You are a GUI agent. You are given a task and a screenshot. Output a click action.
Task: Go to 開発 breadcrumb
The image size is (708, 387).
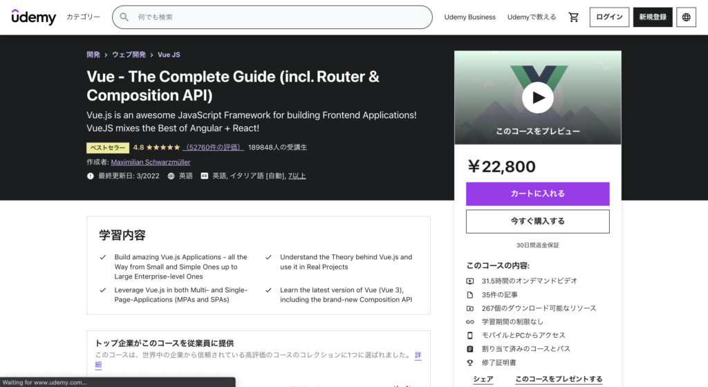[x=93, y=55]
